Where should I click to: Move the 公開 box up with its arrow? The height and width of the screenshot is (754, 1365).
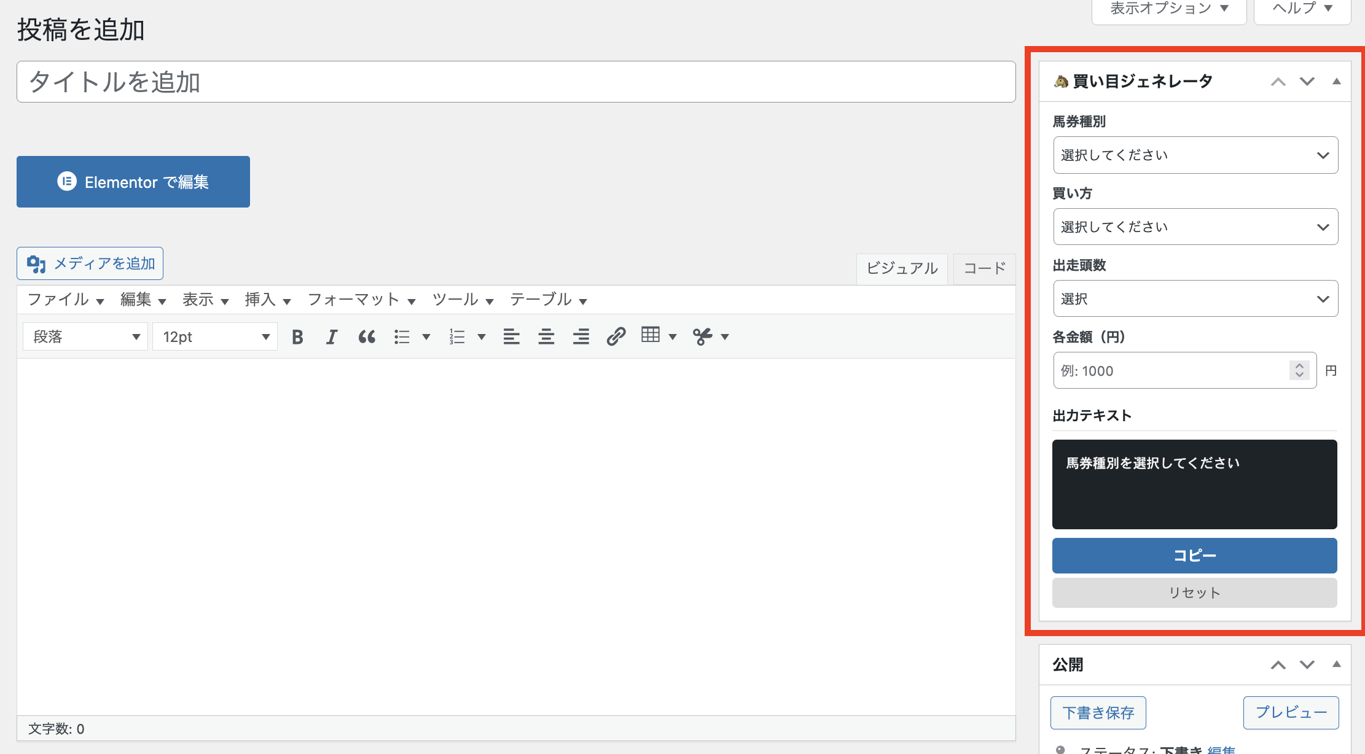point(1278,664)
